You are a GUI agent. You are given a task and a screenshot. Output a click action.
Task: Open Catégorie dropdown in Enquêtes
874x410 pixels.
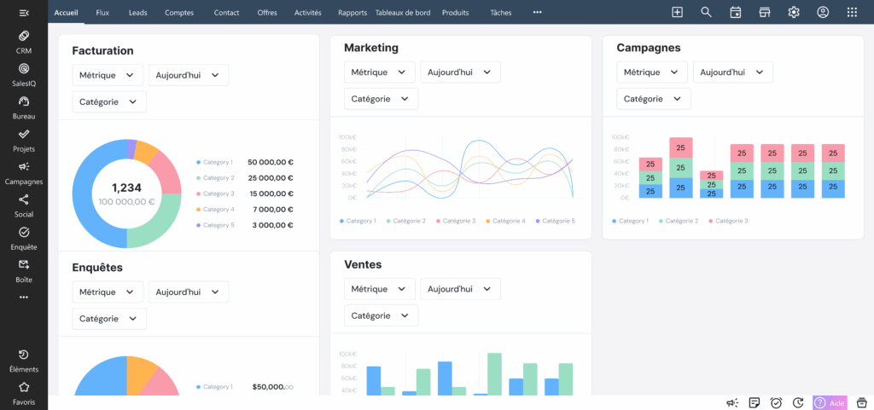pyautogui.click(x=109, y=318)
